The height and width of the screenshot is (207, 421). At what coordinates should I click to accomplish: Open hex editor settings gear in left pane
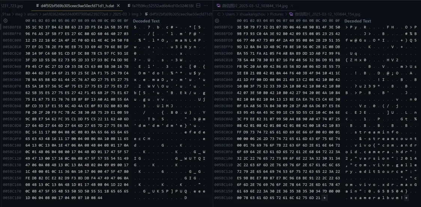[6, 21]
